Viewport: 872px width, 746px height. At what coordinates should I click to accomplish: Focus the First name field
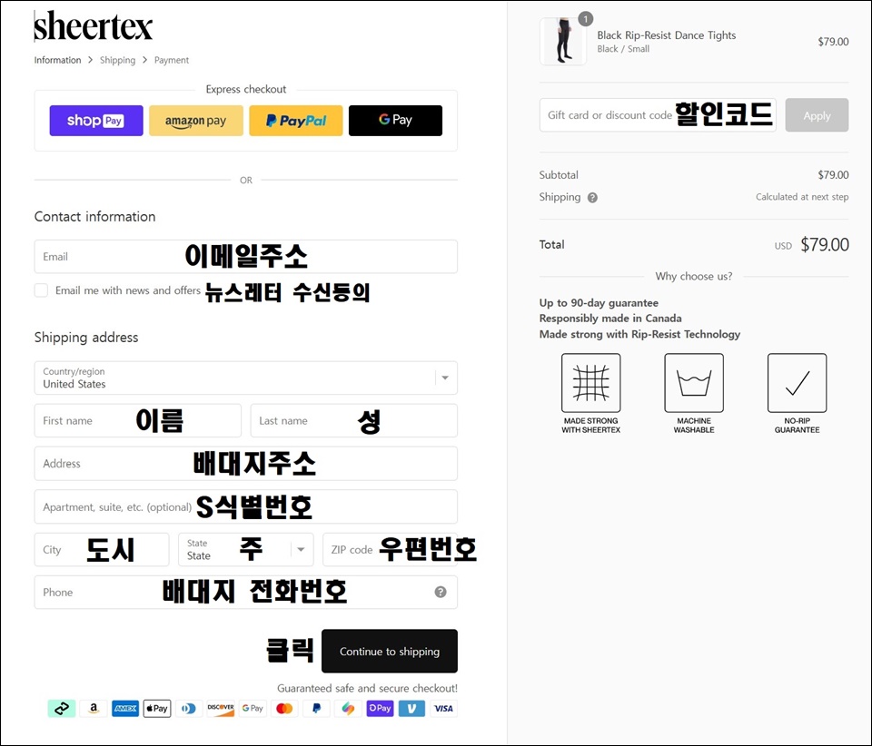click(138, 420)
